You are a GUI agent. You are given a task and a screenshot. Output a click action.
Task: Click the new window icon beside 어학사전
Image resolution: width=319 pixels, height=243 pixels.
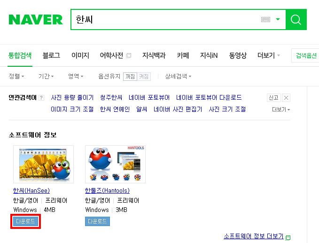[129, 55]
